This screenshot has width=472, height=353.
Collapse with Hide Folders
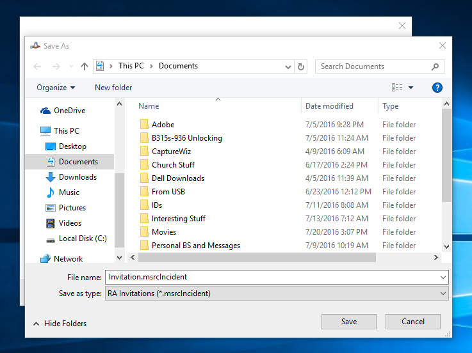[60, 324]
